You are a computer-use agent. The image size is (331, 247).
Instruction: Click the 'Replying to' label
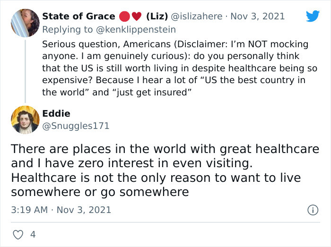point(68,29)
